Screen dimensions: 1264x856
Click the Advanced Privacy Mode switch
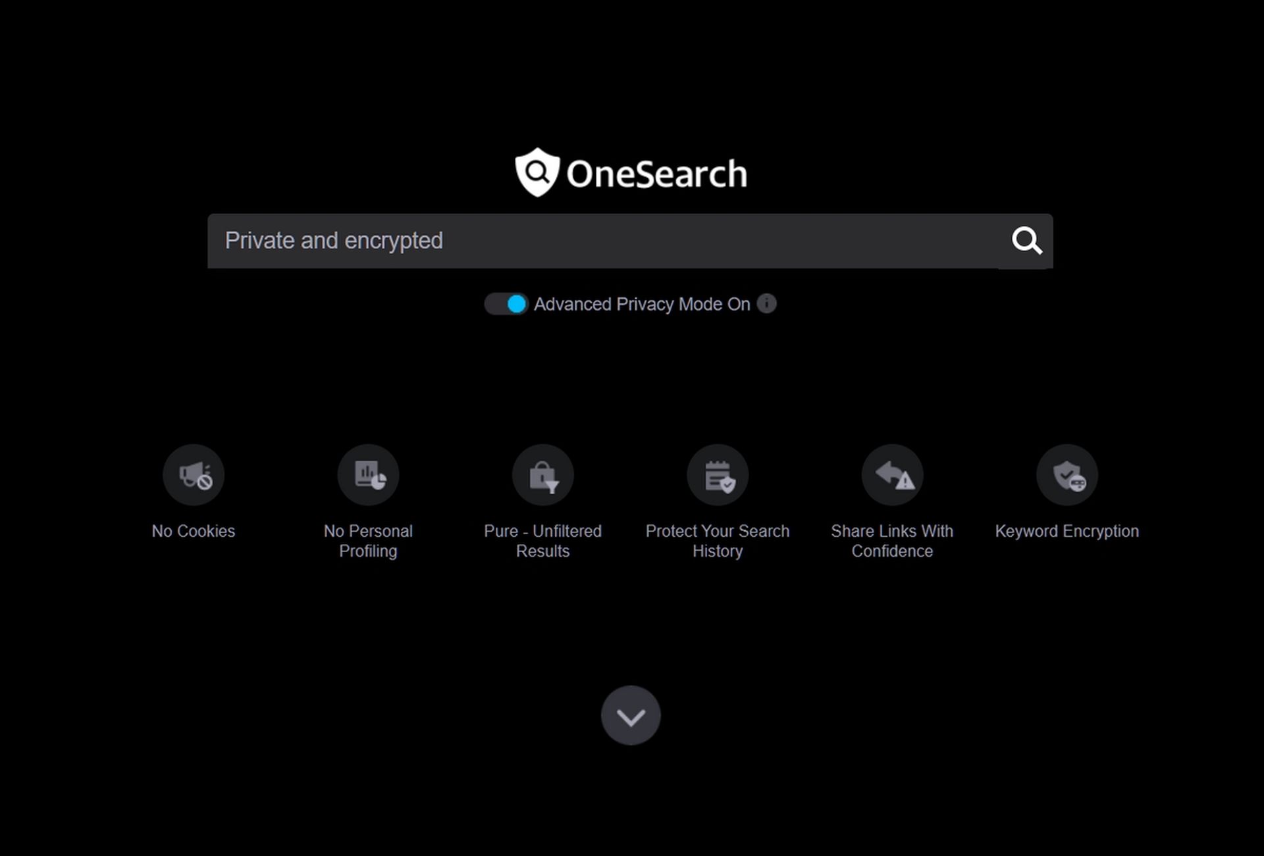click(x=507, y=304)
